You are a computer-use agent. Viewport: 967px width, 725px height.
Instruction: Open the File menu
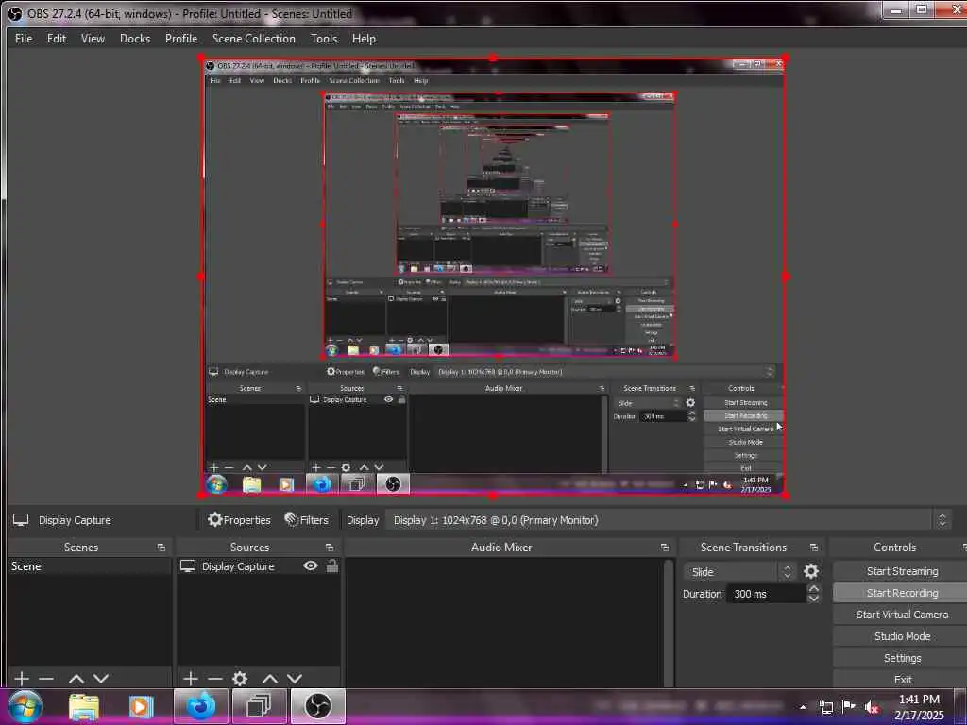click(24, 38)
